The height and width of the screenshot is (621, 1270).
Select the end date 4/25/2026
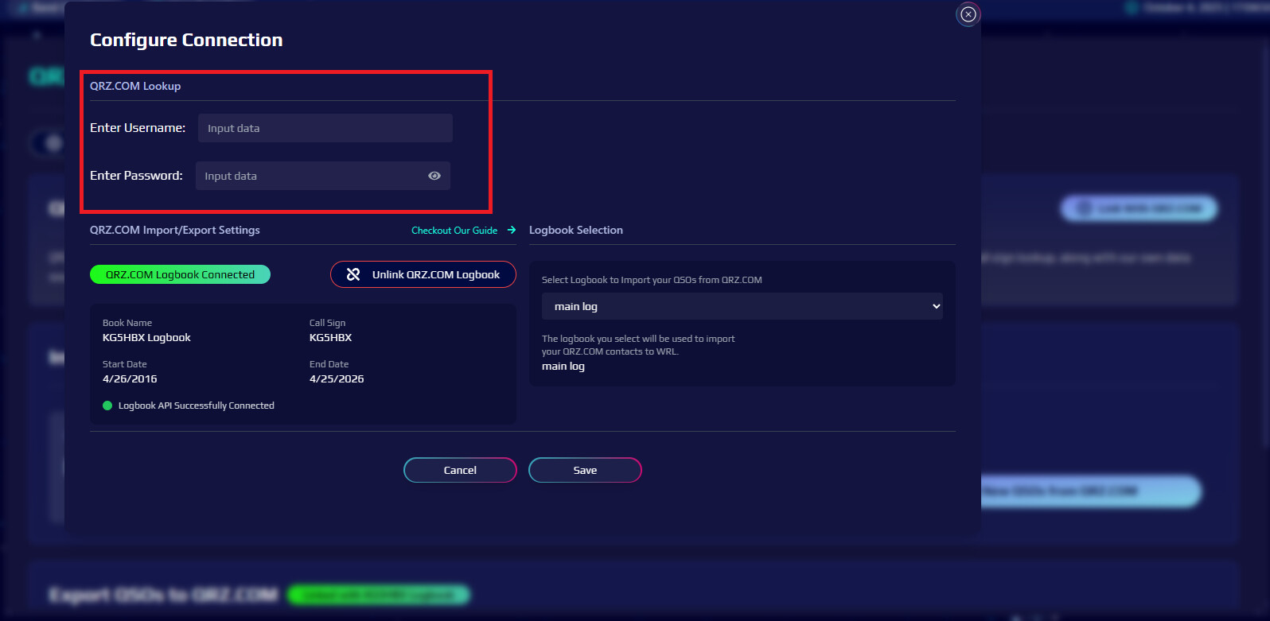coord(337,379)
